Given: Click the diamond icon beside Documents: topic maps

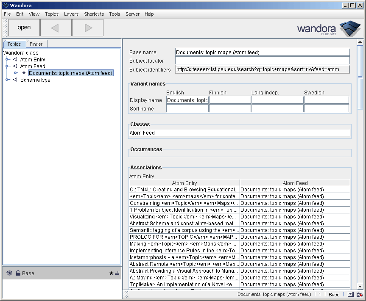Looking at the screenshot, I should tap(24, 73).
